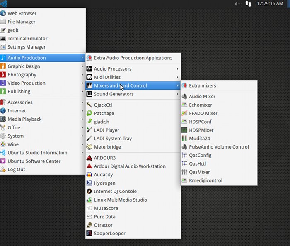Screen dimensions: 290x246
Task: Start LADI Player
Action: click(133, 130)
